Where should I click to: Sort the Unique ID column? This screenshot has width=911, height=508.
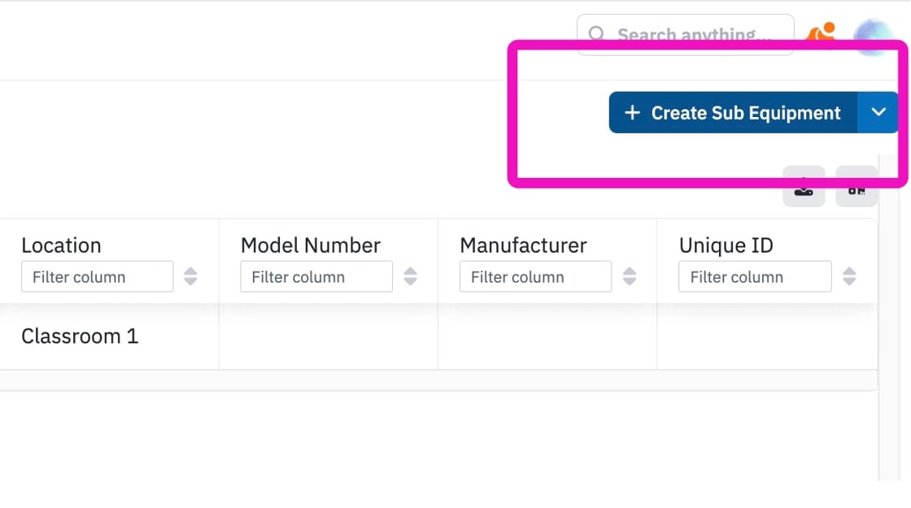(x=849, y=276)
